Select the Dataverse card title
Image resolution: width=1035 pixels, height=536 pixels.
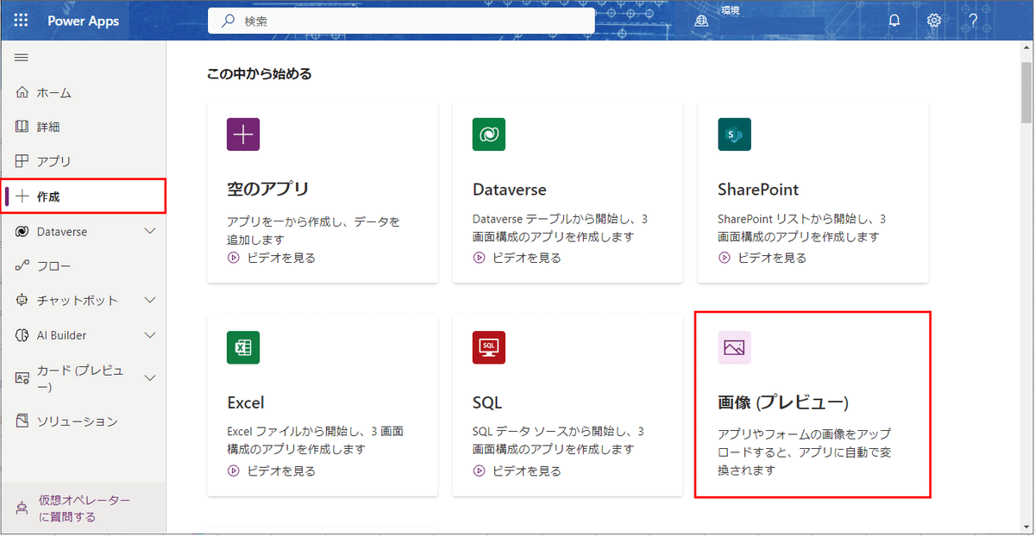[510, 190]
